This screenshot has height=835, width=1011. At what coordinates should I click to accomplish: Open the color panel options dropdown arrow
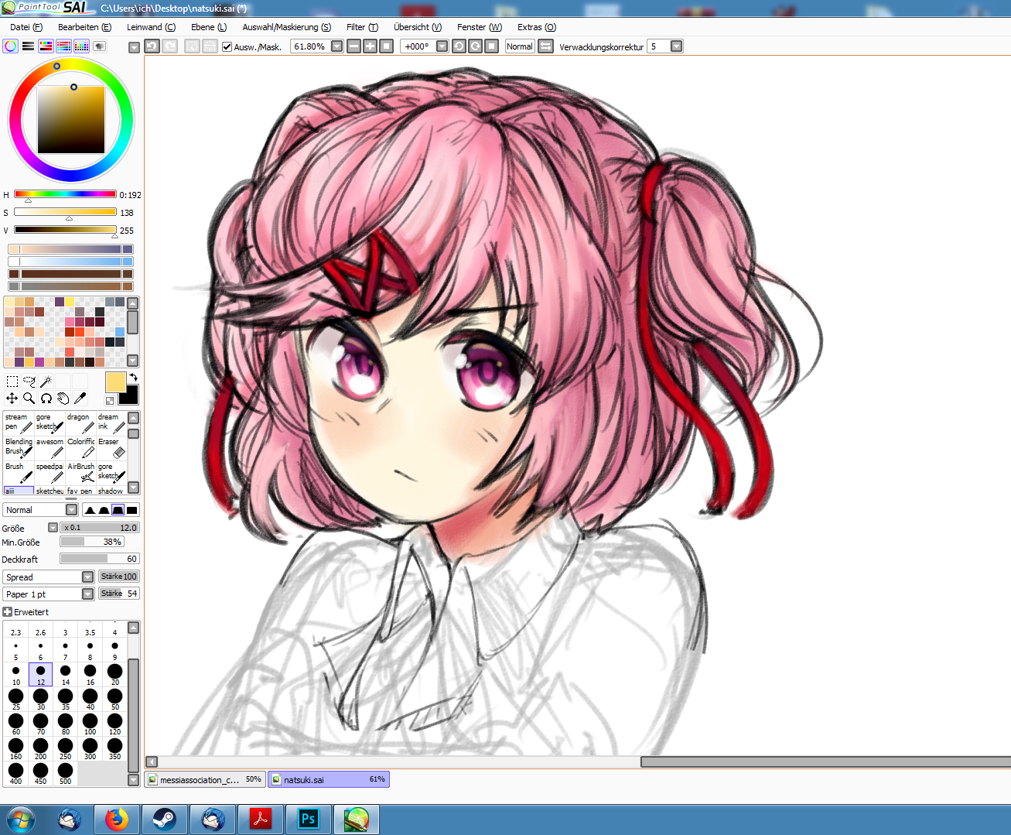(x=134, y=47)
